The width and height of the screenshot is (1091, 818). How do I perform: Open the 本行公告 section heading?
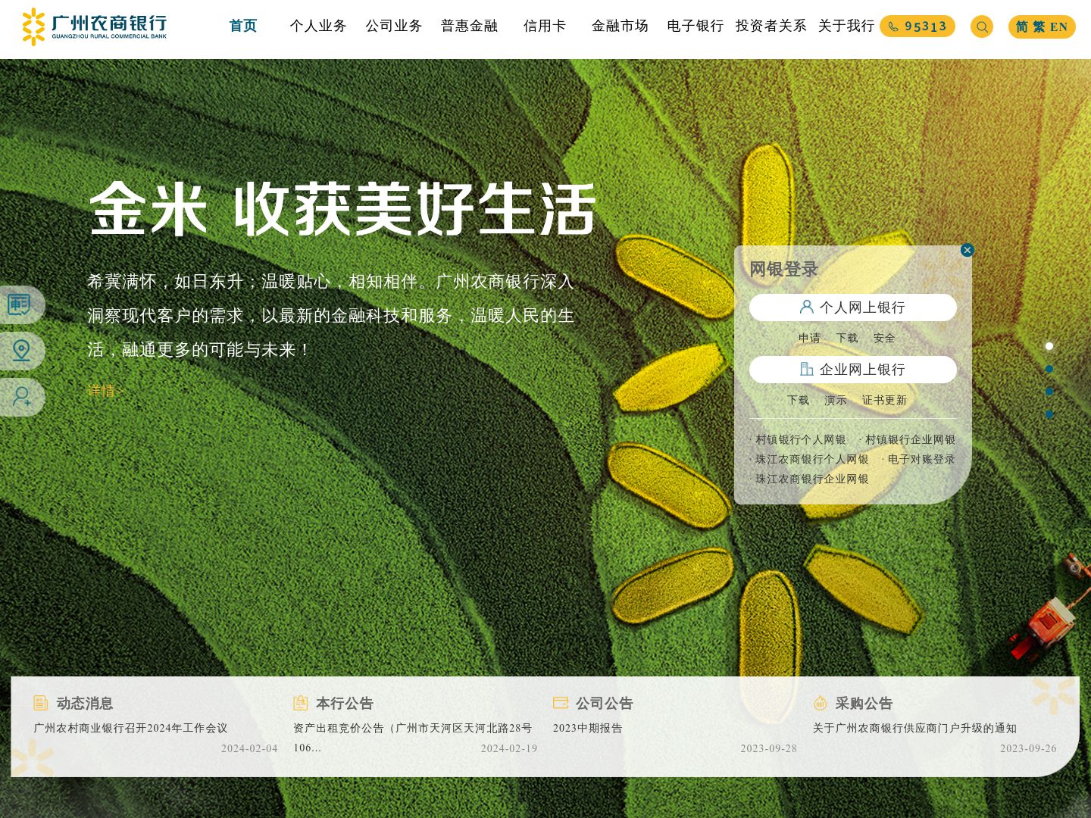345,704
